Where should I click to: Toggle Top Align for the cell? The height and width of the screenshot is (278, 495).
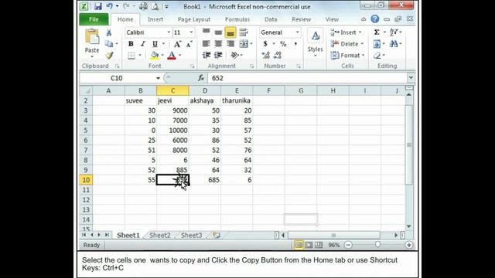[x=207, y=32]
